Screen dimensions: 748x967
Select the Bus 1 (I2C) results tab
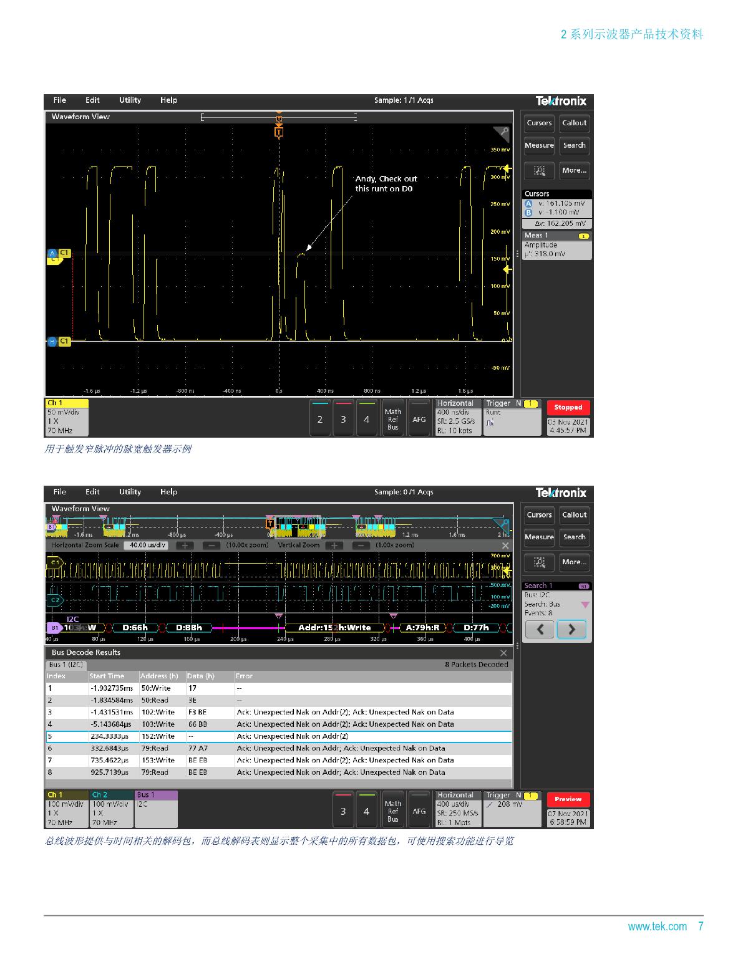66,665
